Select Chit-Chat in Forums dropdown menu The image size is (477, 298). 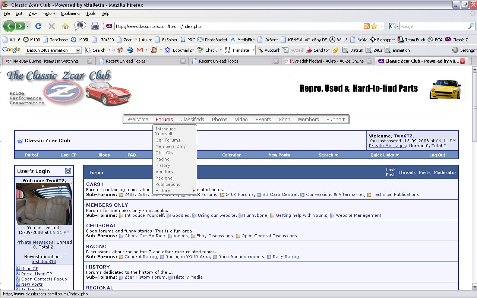point(166,153)
